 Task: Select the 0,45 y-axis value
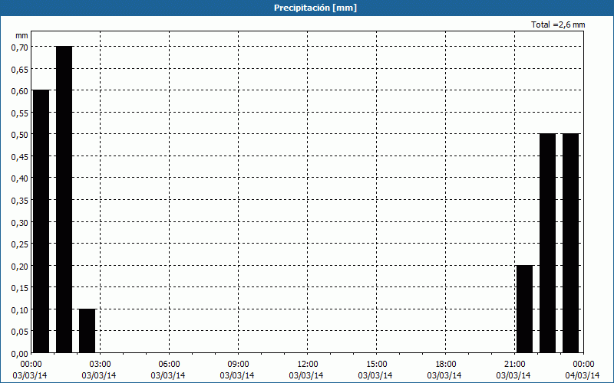[20, 157]
